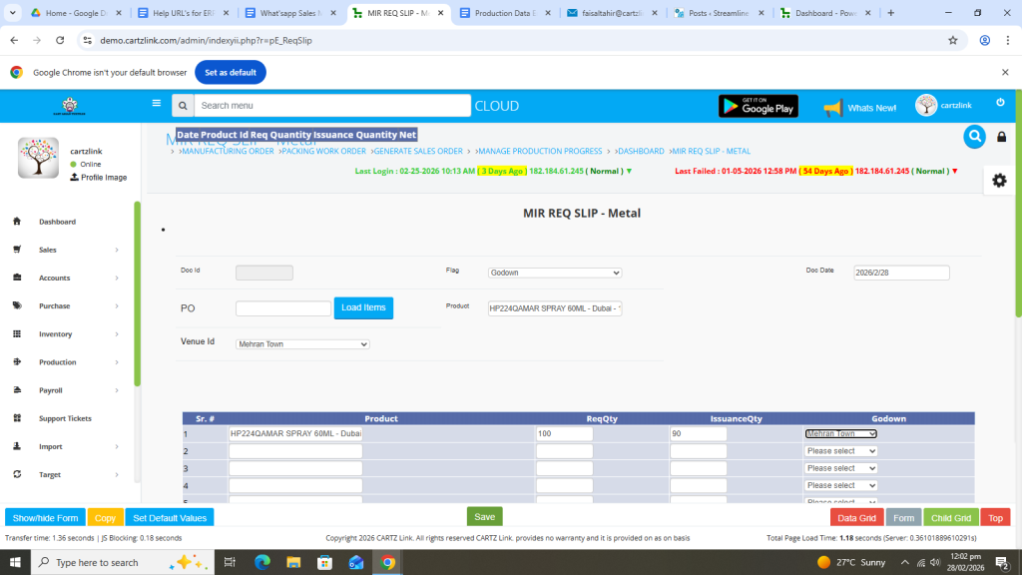Click the hamburger menu icon in the header
1022x575 pixels.
click(x=157, y=103)
